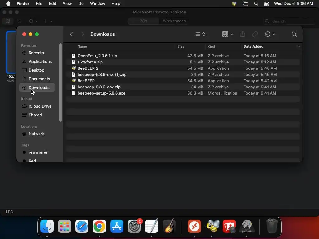Switch Remote Desktop to list view
Viewport: 319px width, 239px height.
tap(19, 21)
